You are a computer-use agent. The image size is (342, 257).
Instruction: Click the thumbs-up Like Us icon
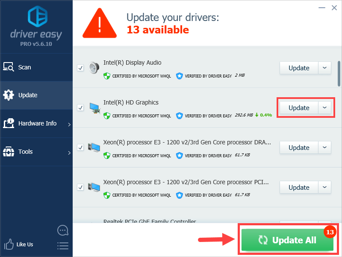tap(9, 244)
